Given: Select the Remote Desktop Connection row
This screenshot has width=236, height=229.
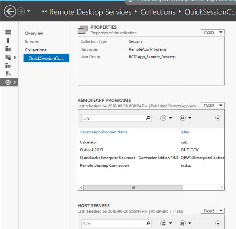Looking at the screenshot, I should pyautogui.click(x=151, y=166).
